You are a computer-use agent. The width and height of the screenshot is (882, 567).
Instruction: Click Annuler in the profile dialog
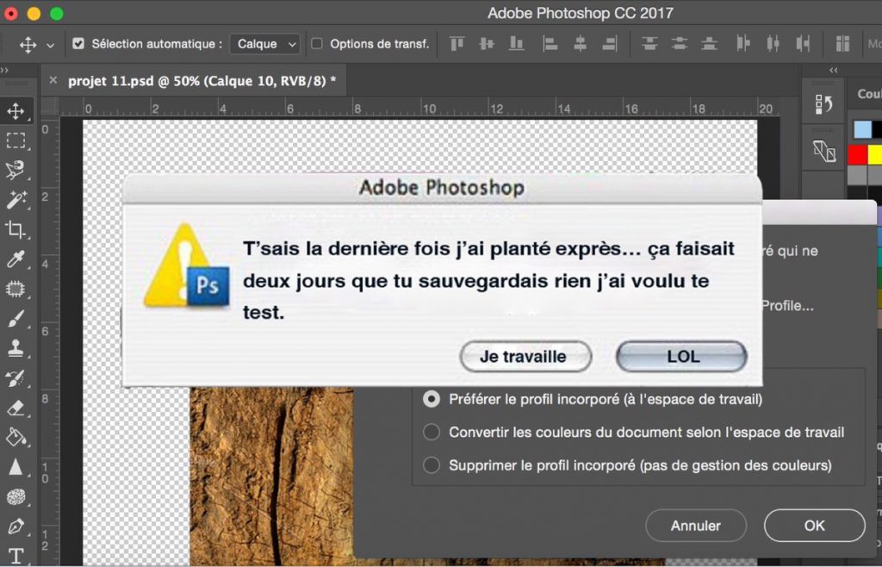pyautogui.click(x=696, y=526)
